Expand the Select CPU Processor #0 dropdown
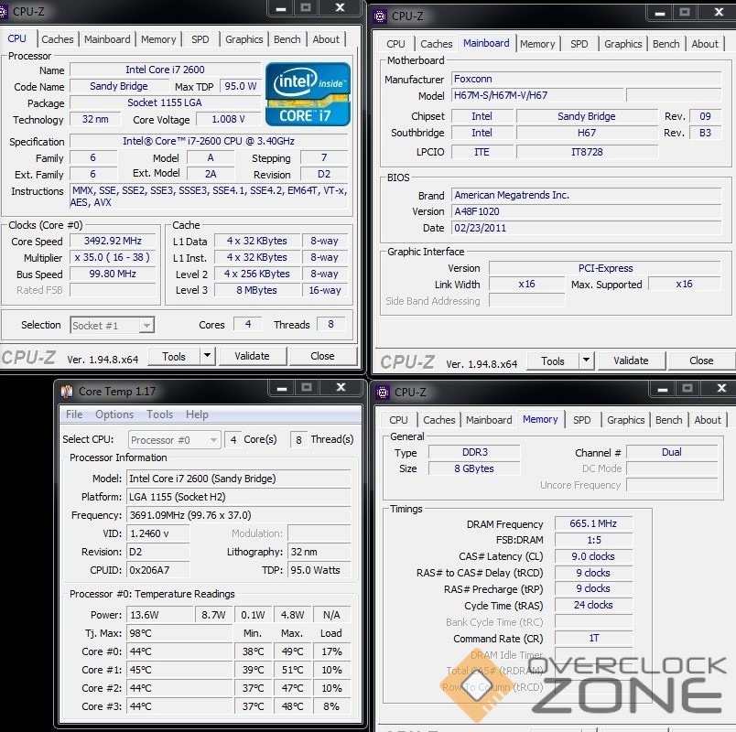 pos(174,440)
